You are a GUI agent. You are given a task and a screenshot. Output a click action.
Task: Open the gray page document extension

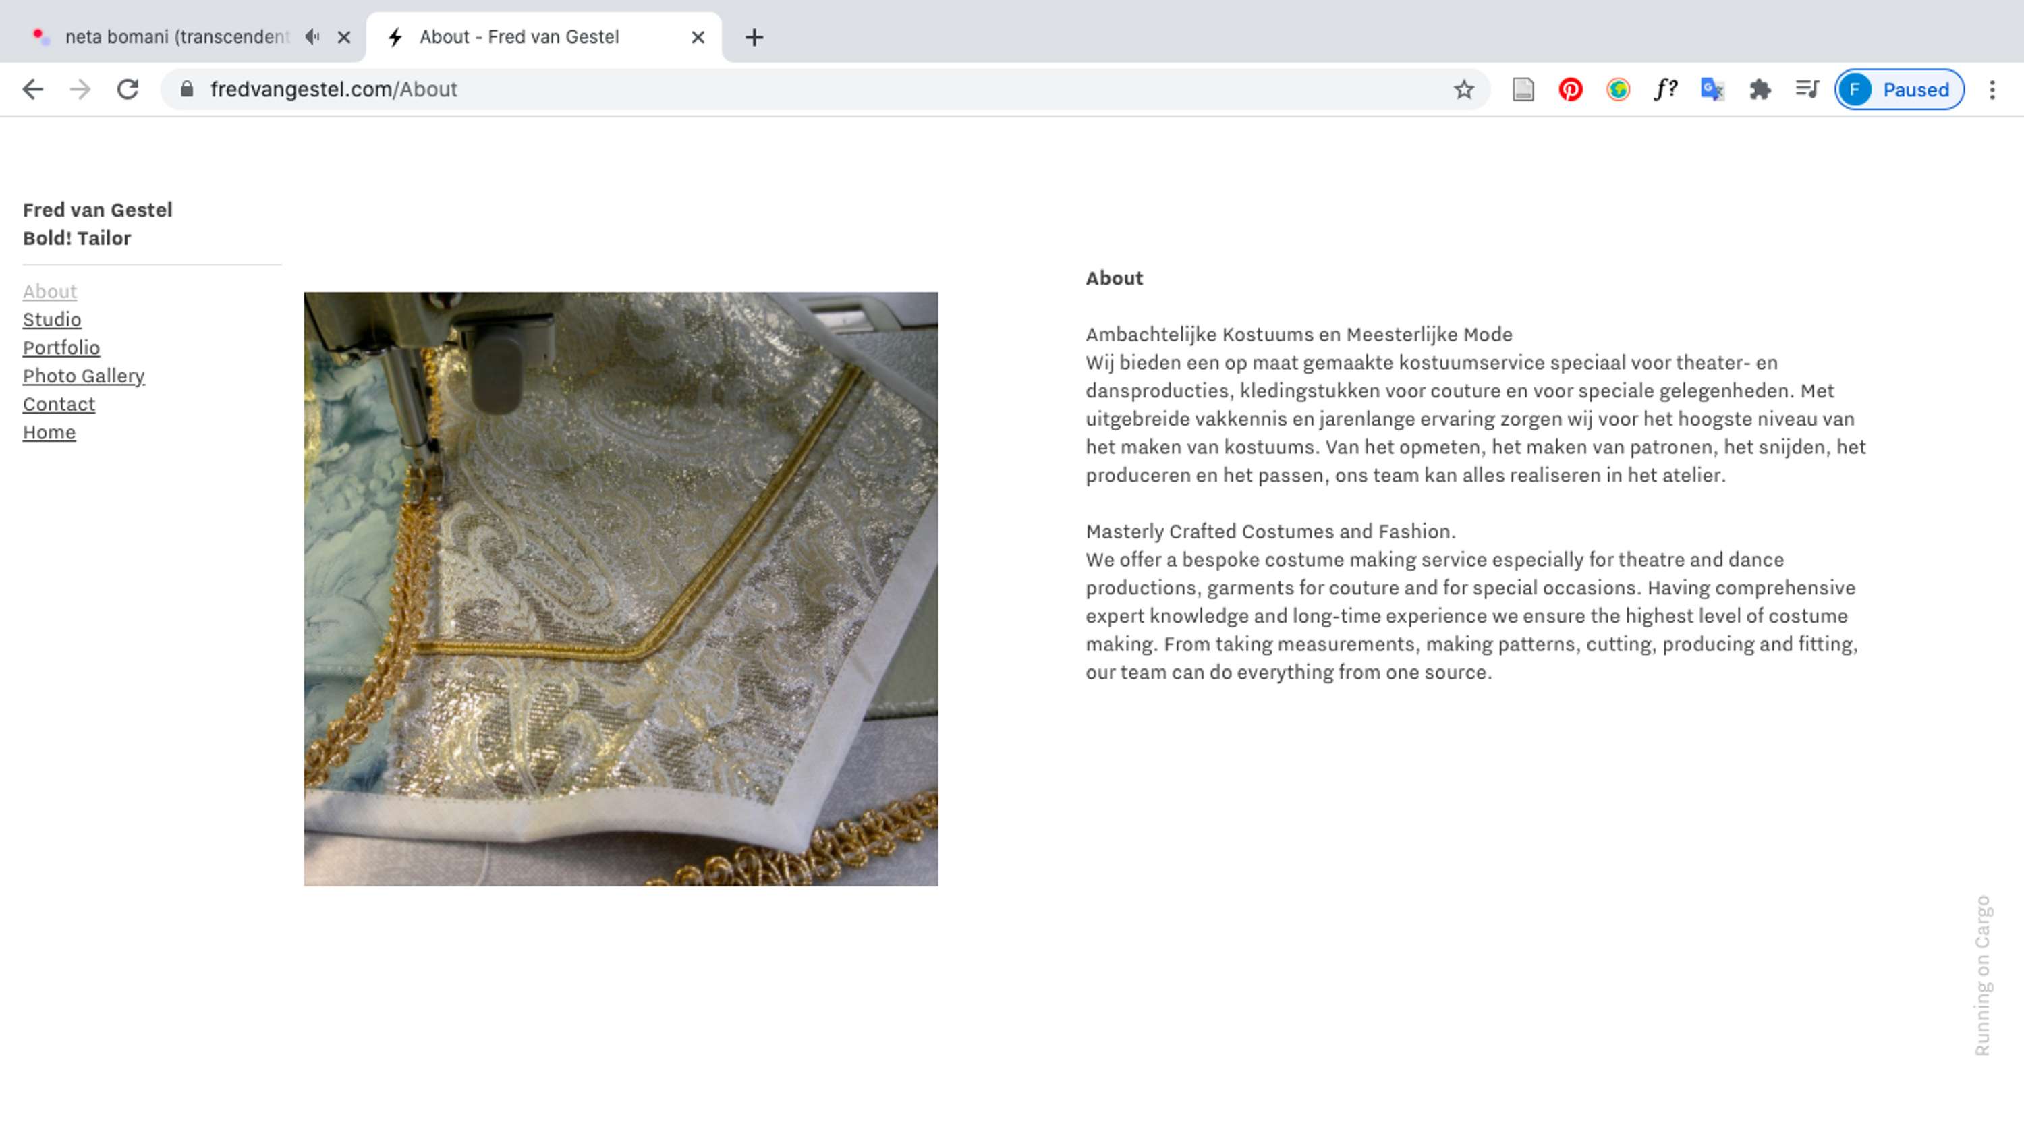[1523, 90]
